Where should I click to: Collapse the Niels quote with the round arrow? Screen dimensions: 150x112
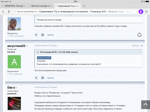[x=38, y=52]
